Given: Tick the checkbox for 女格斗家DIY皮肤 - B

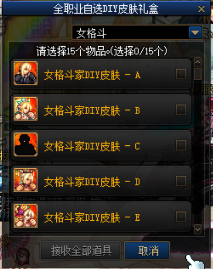Looking at the screenshot, I should point(181,110).
